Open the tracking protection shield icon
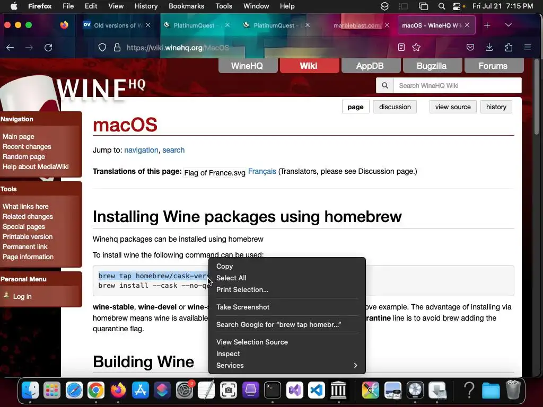The width and height of the screenshot is (543, 407). [102, 47]
